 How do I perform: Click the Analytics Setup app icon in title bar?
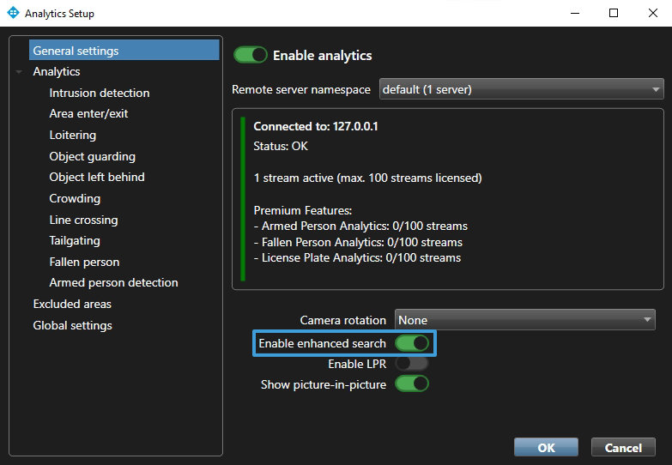pos(12,14)
